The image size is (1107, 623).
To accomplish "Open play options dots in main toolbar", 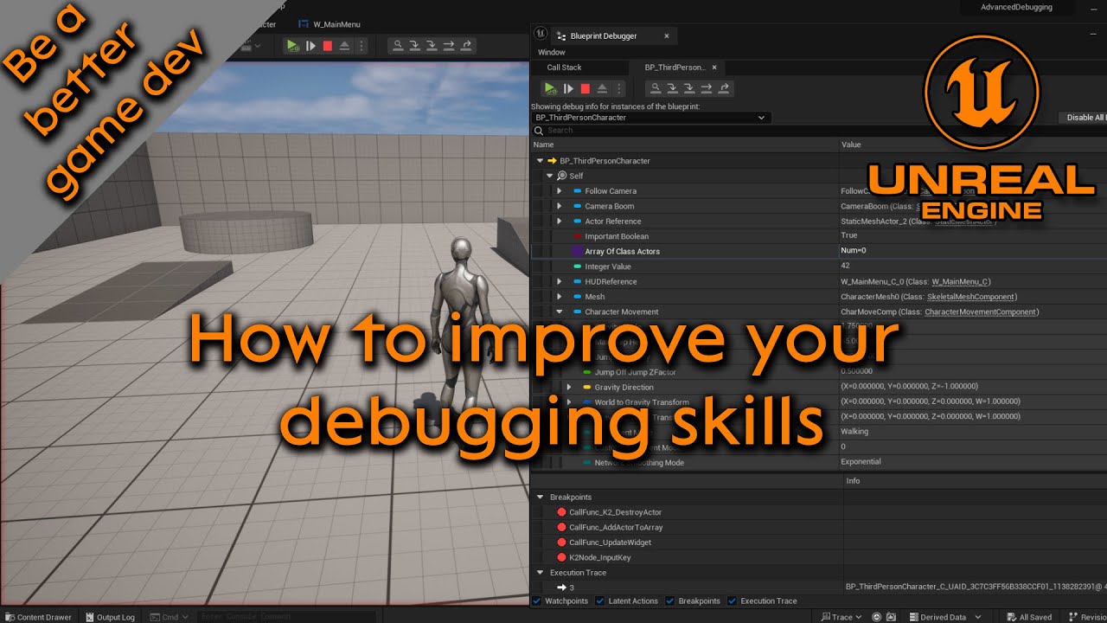I will coord(362,46).
